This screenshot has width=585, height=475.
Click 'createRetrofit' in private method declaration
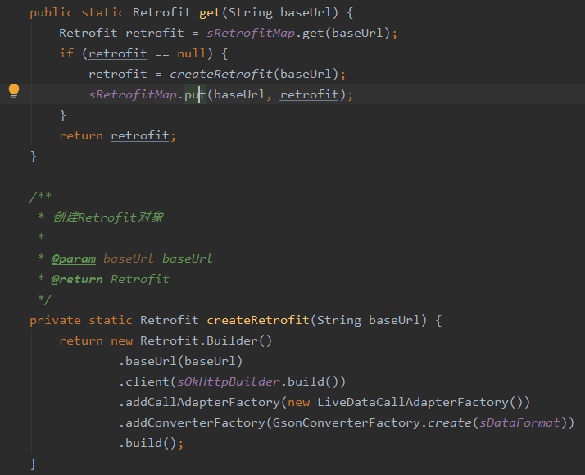[258, 321]
